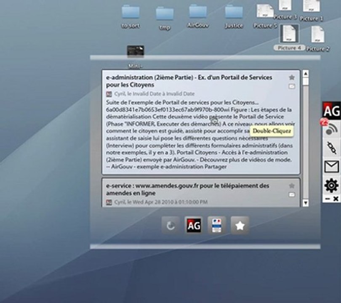Open the RSS feeds icon with red badge
This screenshot has width=341, height=303.
(332, 129)
